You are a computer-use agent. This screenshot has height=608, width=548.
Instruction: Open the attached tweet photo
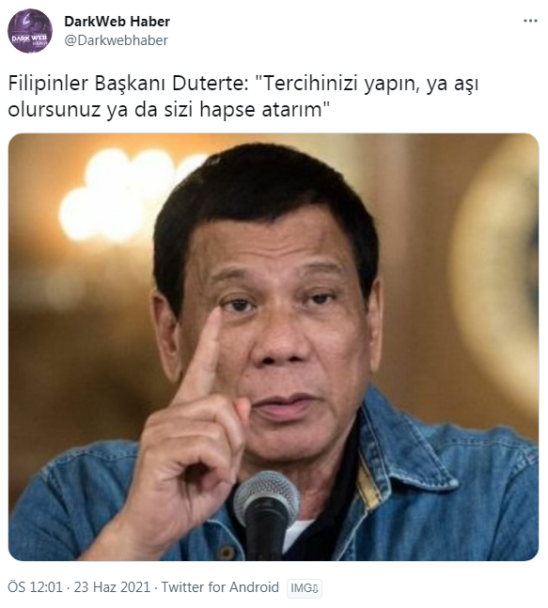(274, 347)
